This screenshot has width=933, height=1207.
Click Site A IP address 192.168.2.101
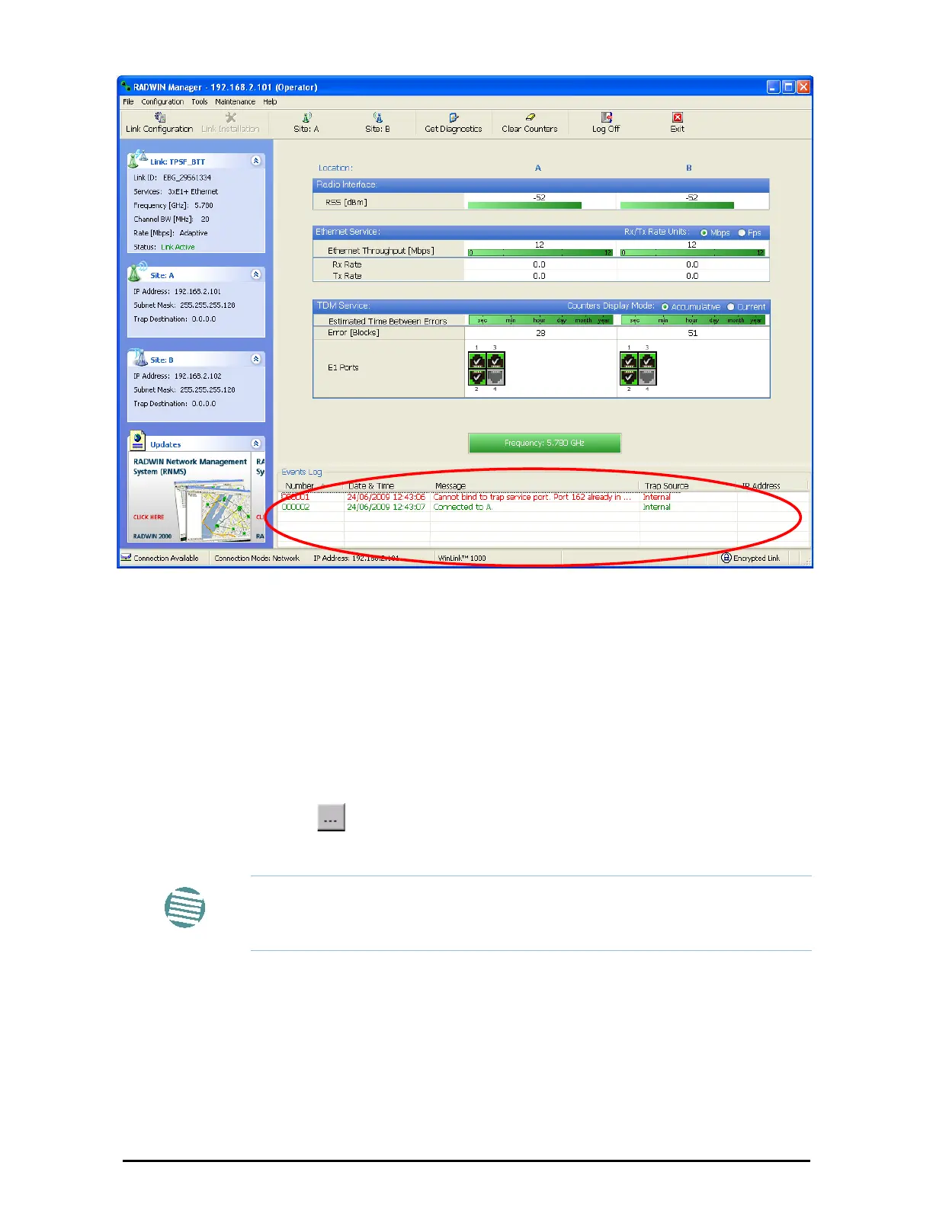[197, 291]
